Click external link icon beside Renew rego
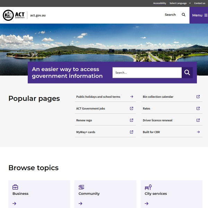208x208 pixels. [131, 120]
